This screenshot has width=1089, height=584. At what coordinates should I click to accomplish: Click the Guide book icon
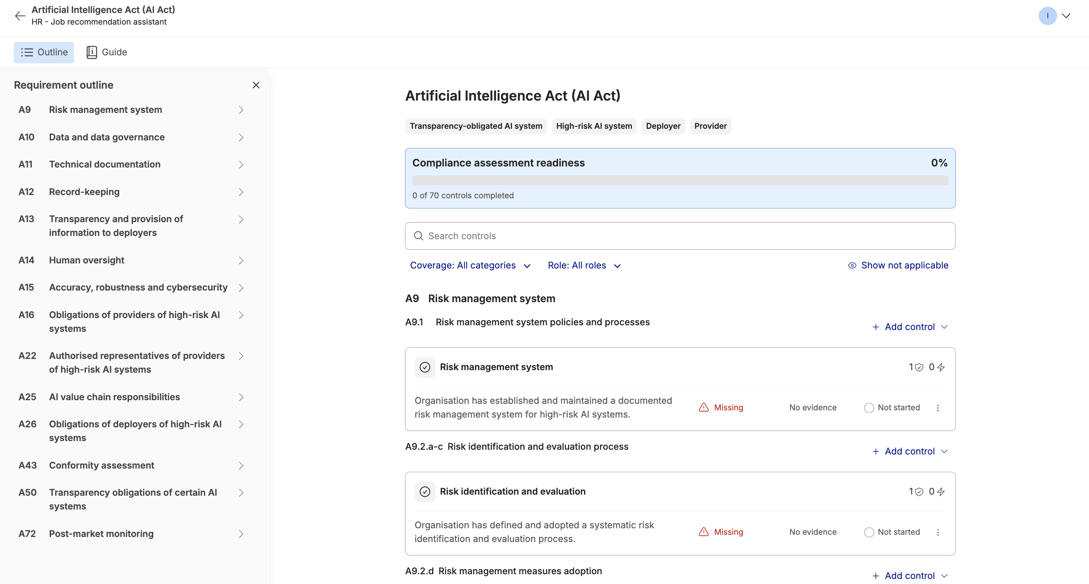[x=92, y=52]
